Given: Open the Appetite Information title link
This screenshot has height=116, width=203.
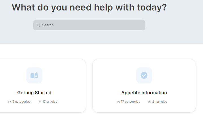Looking at the screenshot, I should click(x=144, y=93).
